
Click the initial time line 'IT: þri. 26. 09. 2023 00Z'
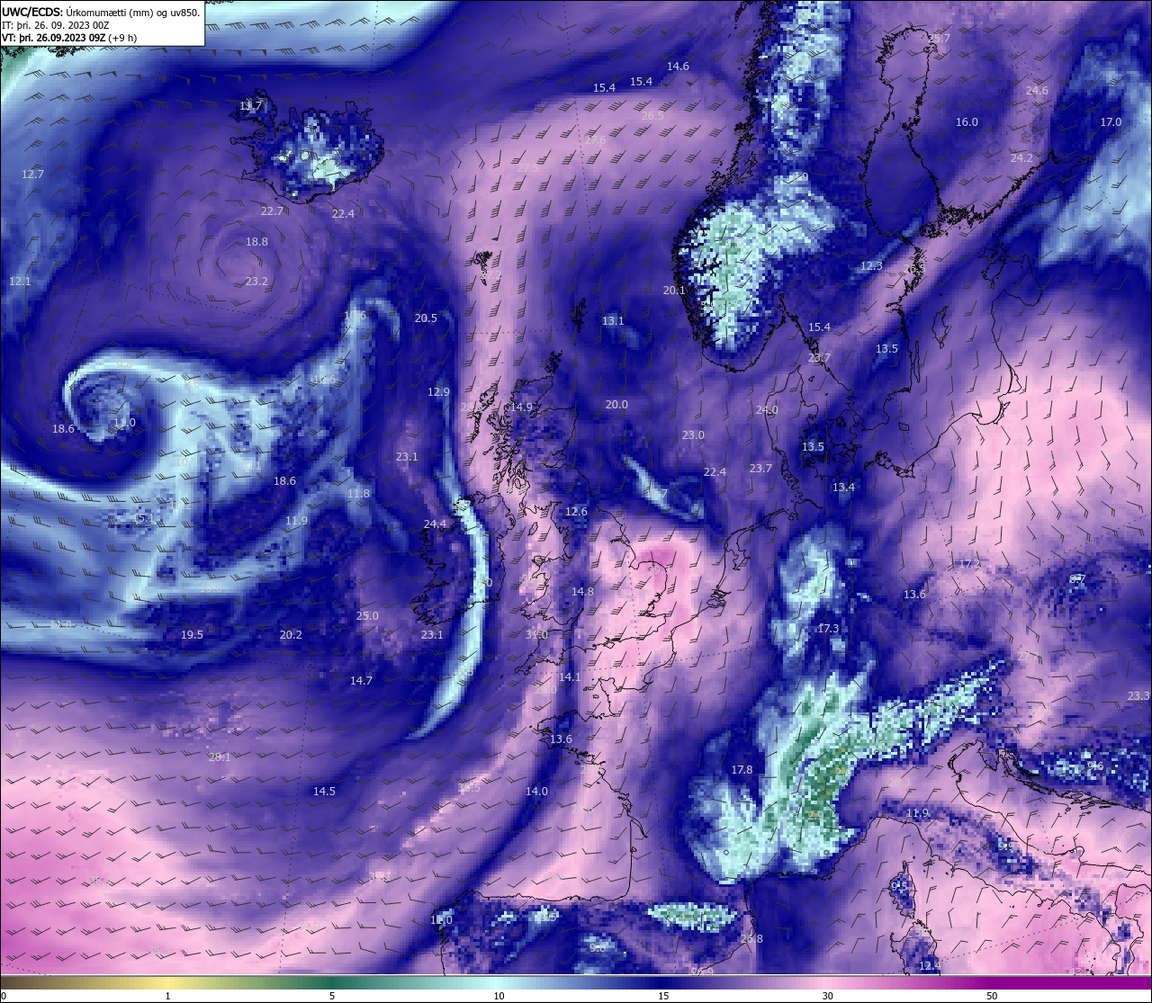pyautogui.click(x=56, y=25)
